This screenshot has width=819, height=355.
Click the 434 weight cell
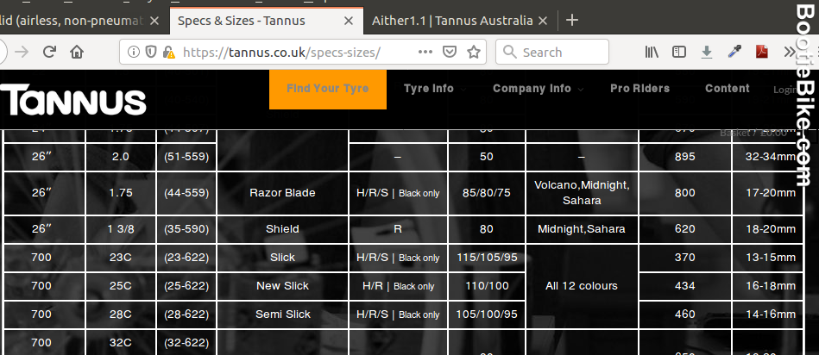pyautogui.click(x=684, y=286)
